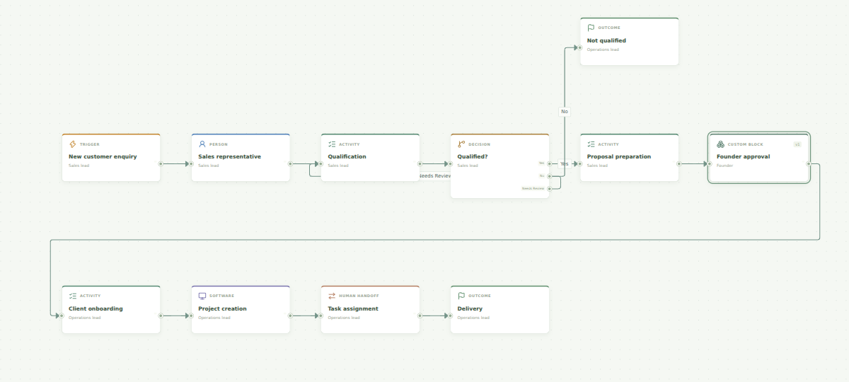
Task: Click the PERSON type label
Action: (x=219, y=144)
